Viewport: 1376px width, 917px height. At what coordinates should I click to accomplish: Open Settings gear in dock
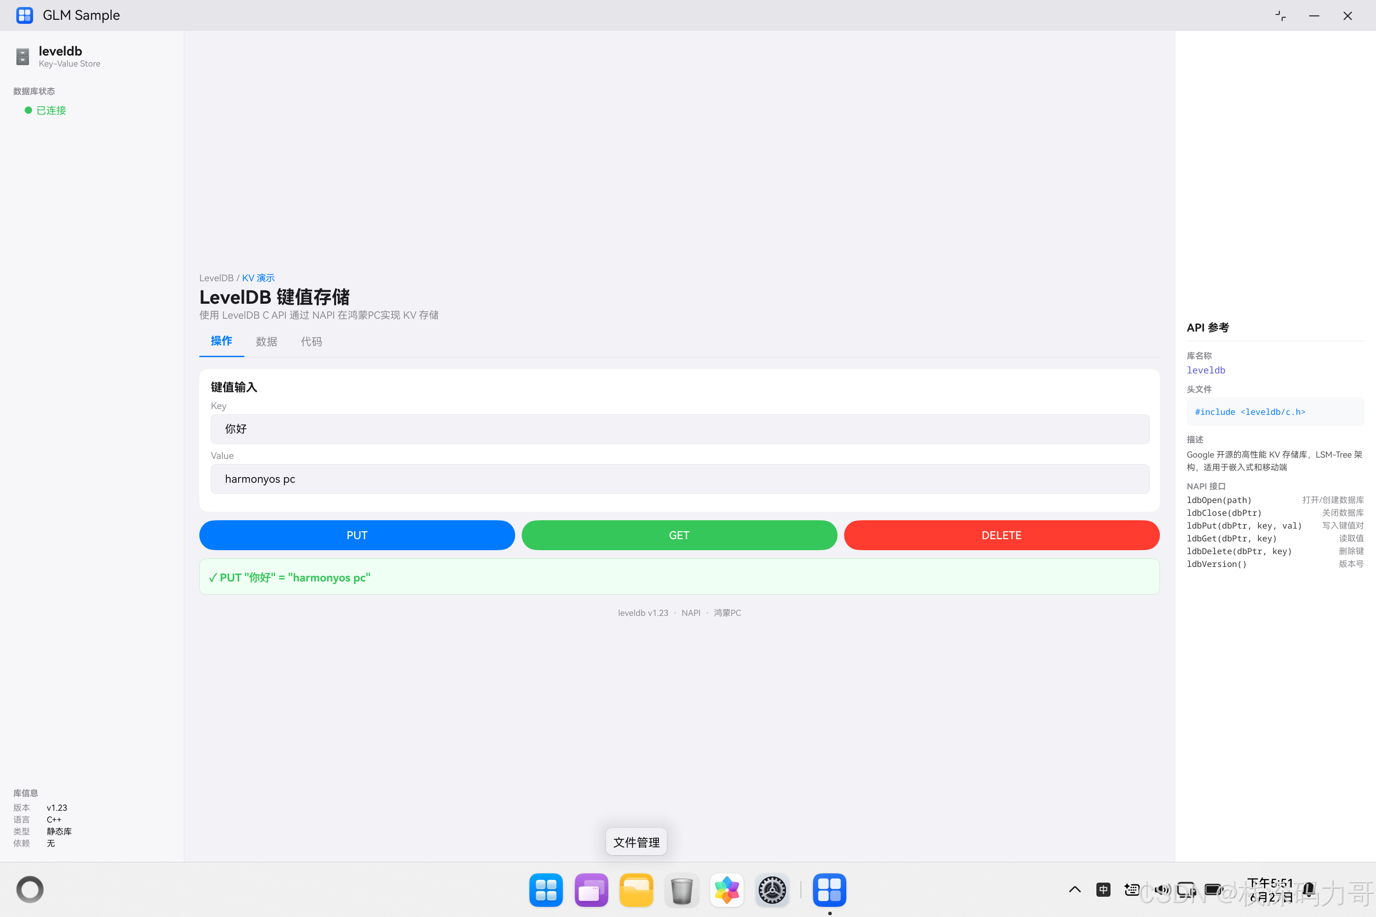(772, 890)
